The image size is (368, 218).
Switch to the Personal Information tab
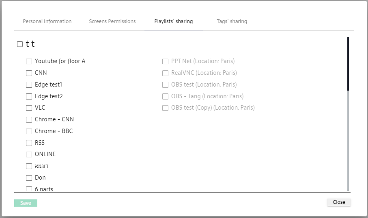point(47,21)
